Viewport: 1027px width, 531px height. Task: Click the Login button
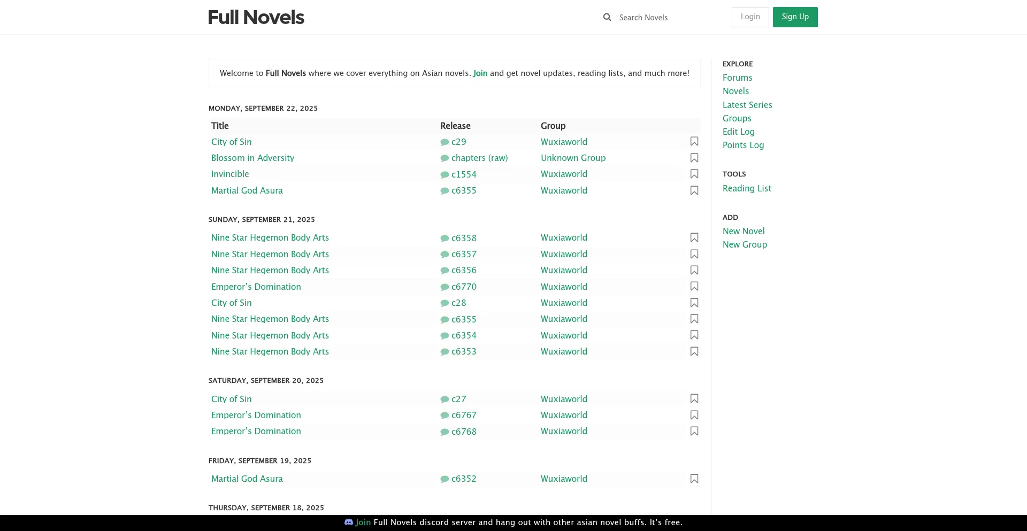[x=750, y=17]
